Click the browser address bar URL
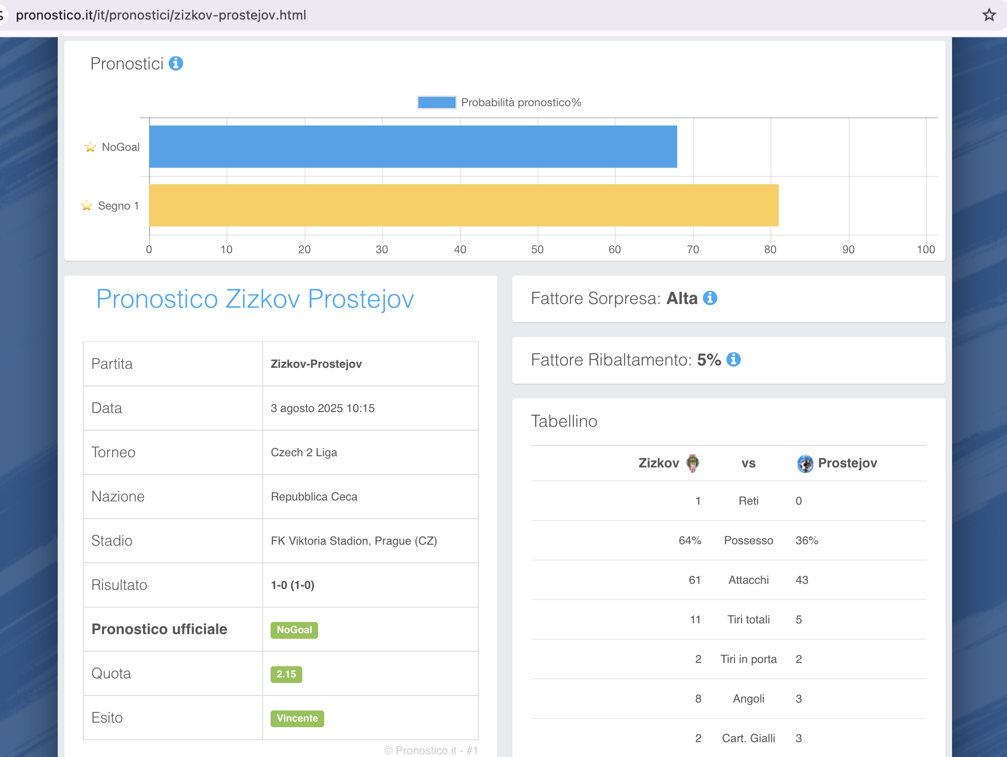This screenshot has width=1007, height=757. click(x=161, y=15)
